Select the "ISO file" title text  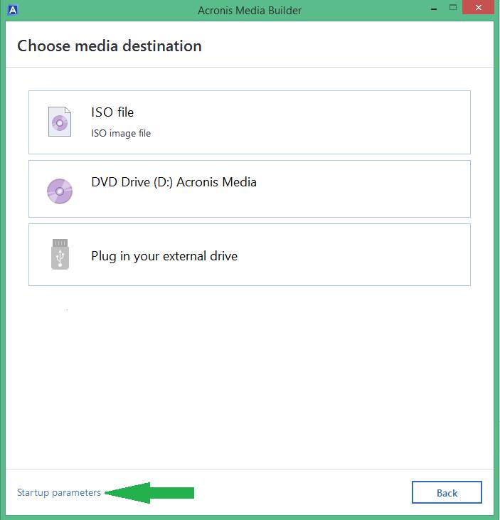[112, 112]
